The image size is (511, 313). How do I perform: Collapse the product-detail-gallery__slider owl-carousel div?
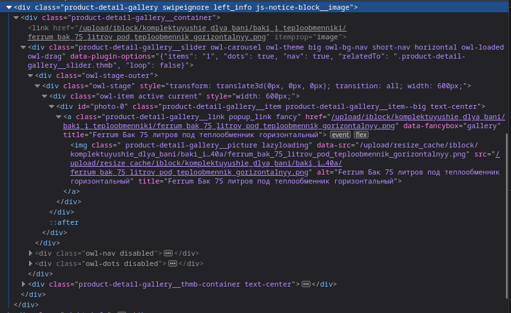pyautogui.click(x=23, y=47)
